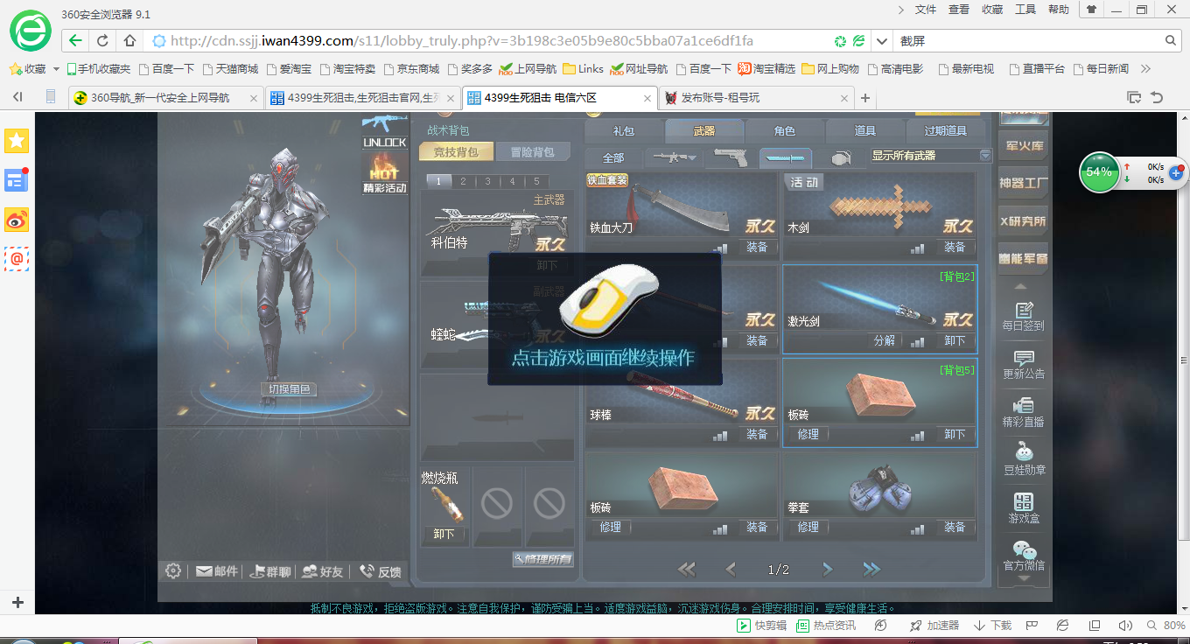Open 豆娃勋章 medal icon

[x=1023, y=460]
